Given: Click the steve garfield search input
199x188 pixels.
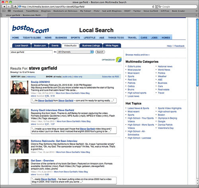Looking at the screenshot, I should click(31, 52).
